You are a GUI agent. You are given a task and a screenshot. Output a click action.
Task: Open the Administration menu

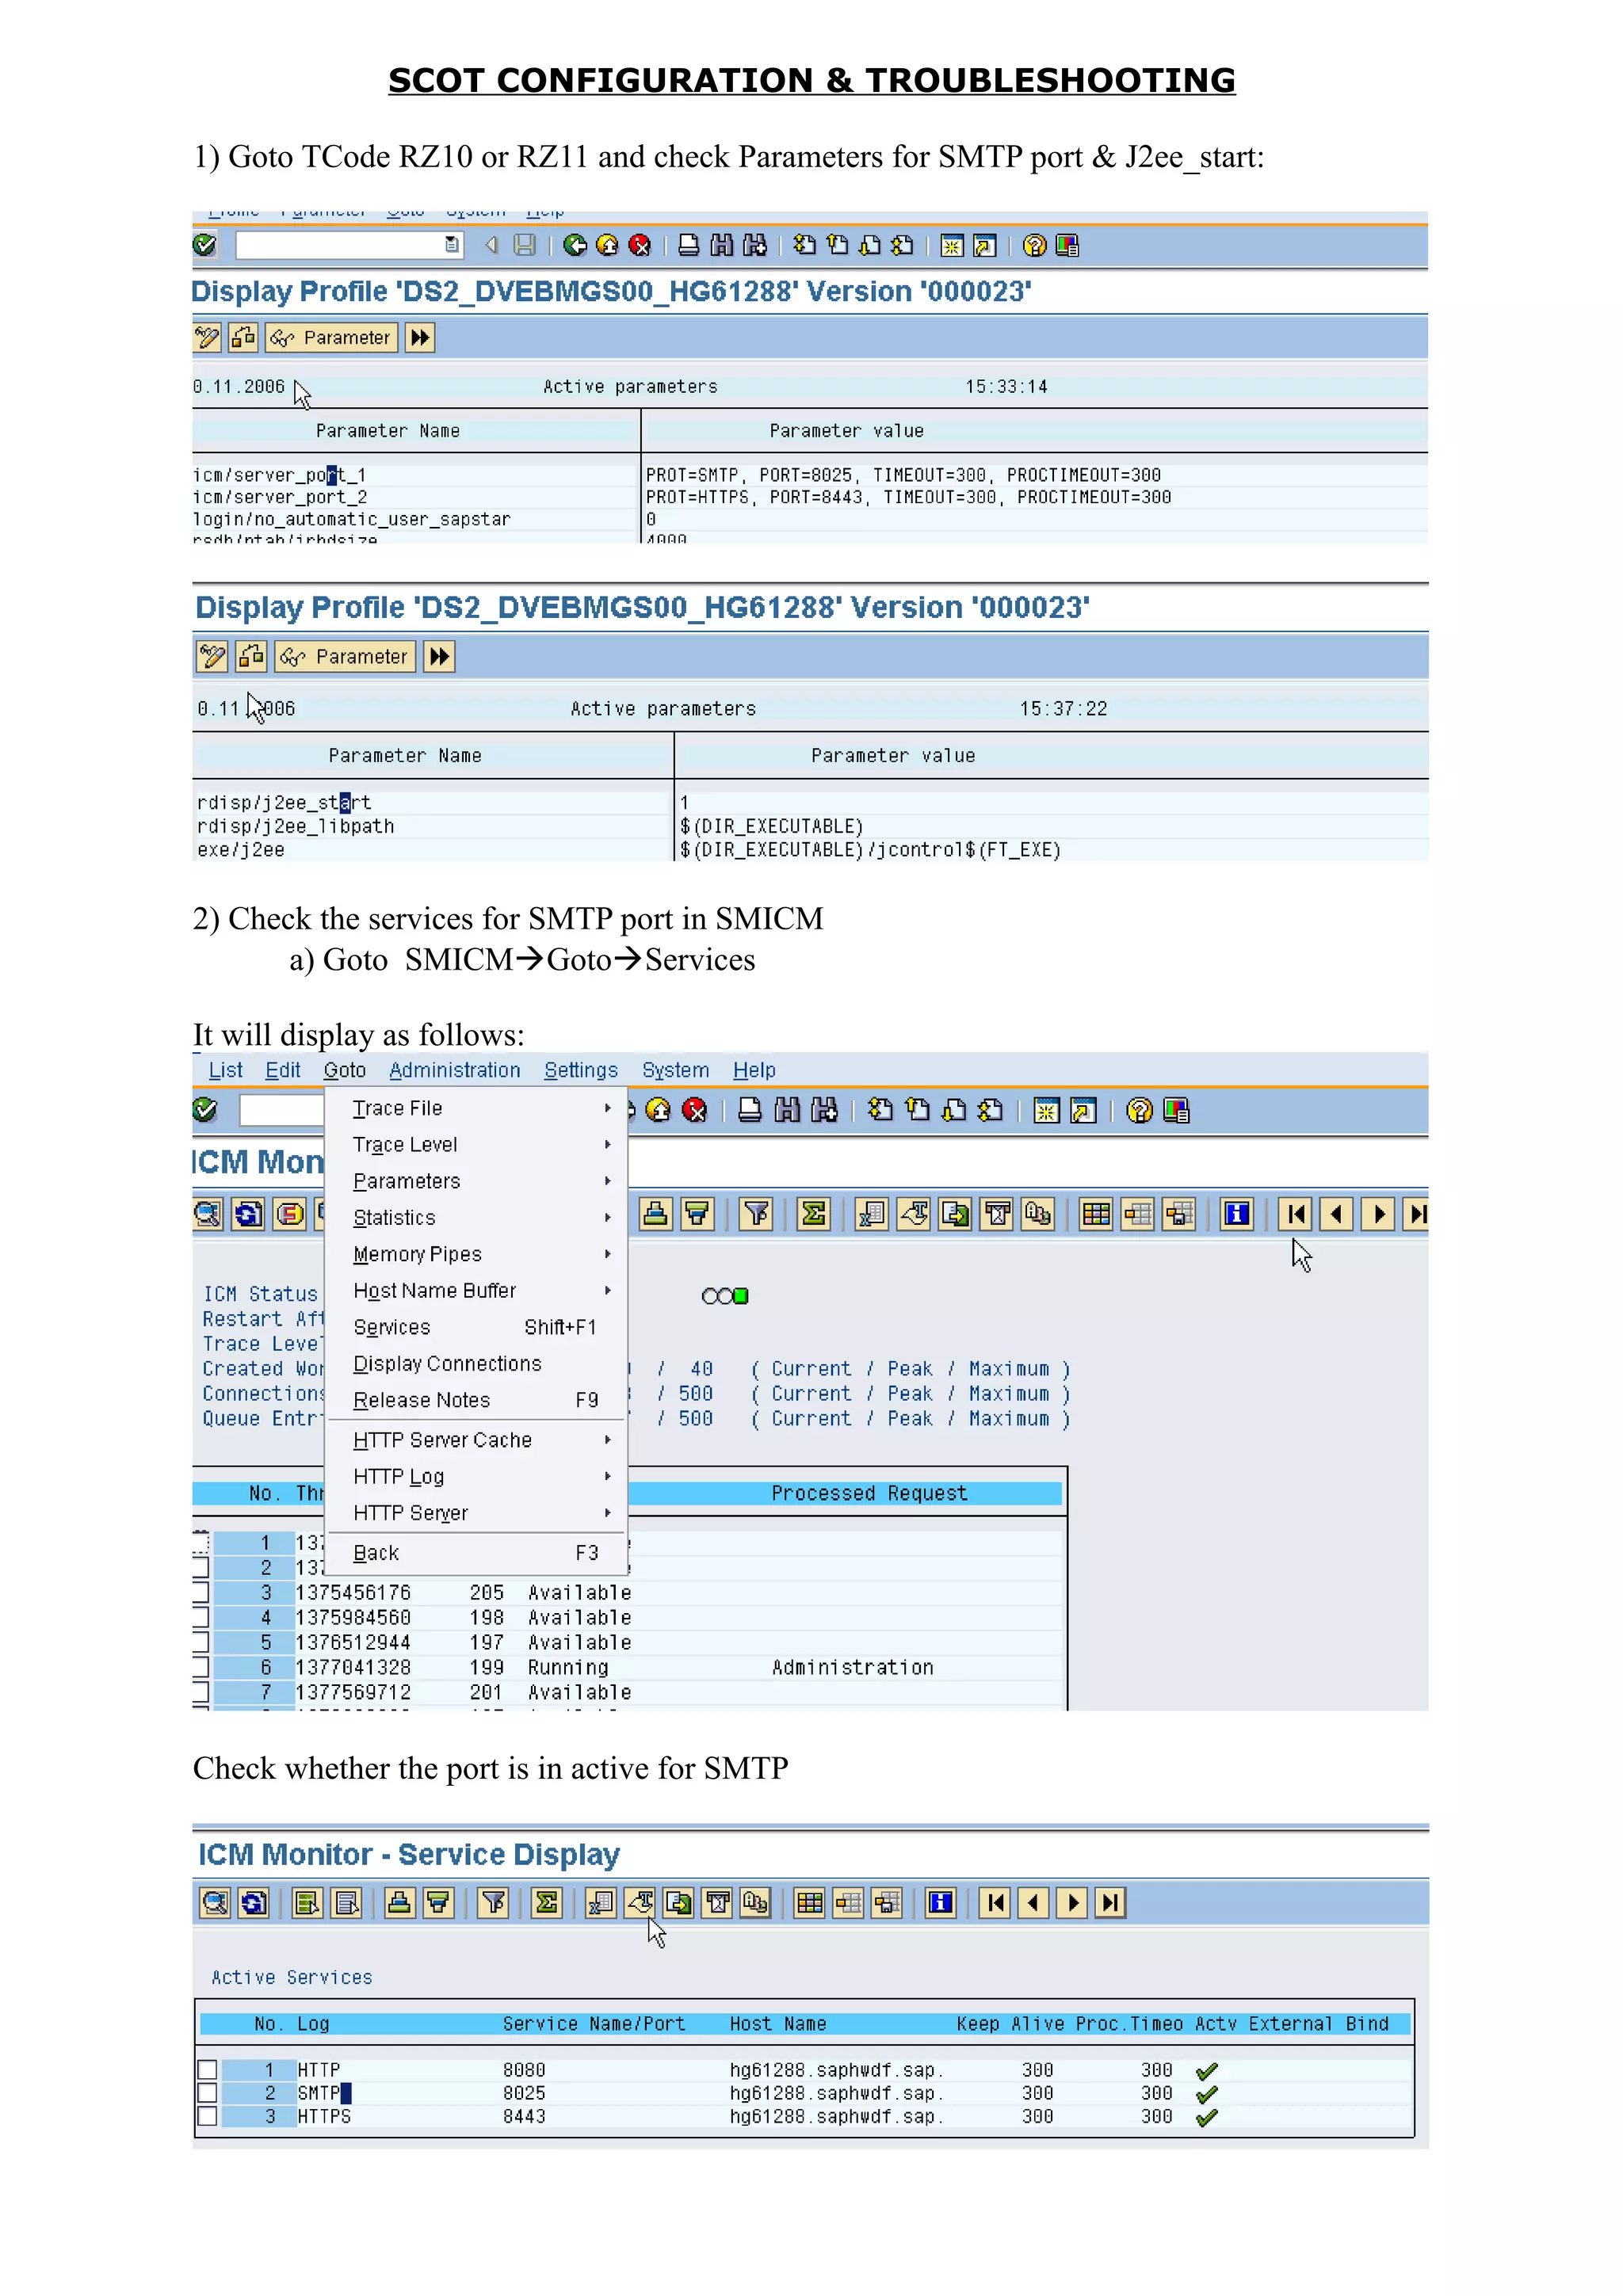454,1070
